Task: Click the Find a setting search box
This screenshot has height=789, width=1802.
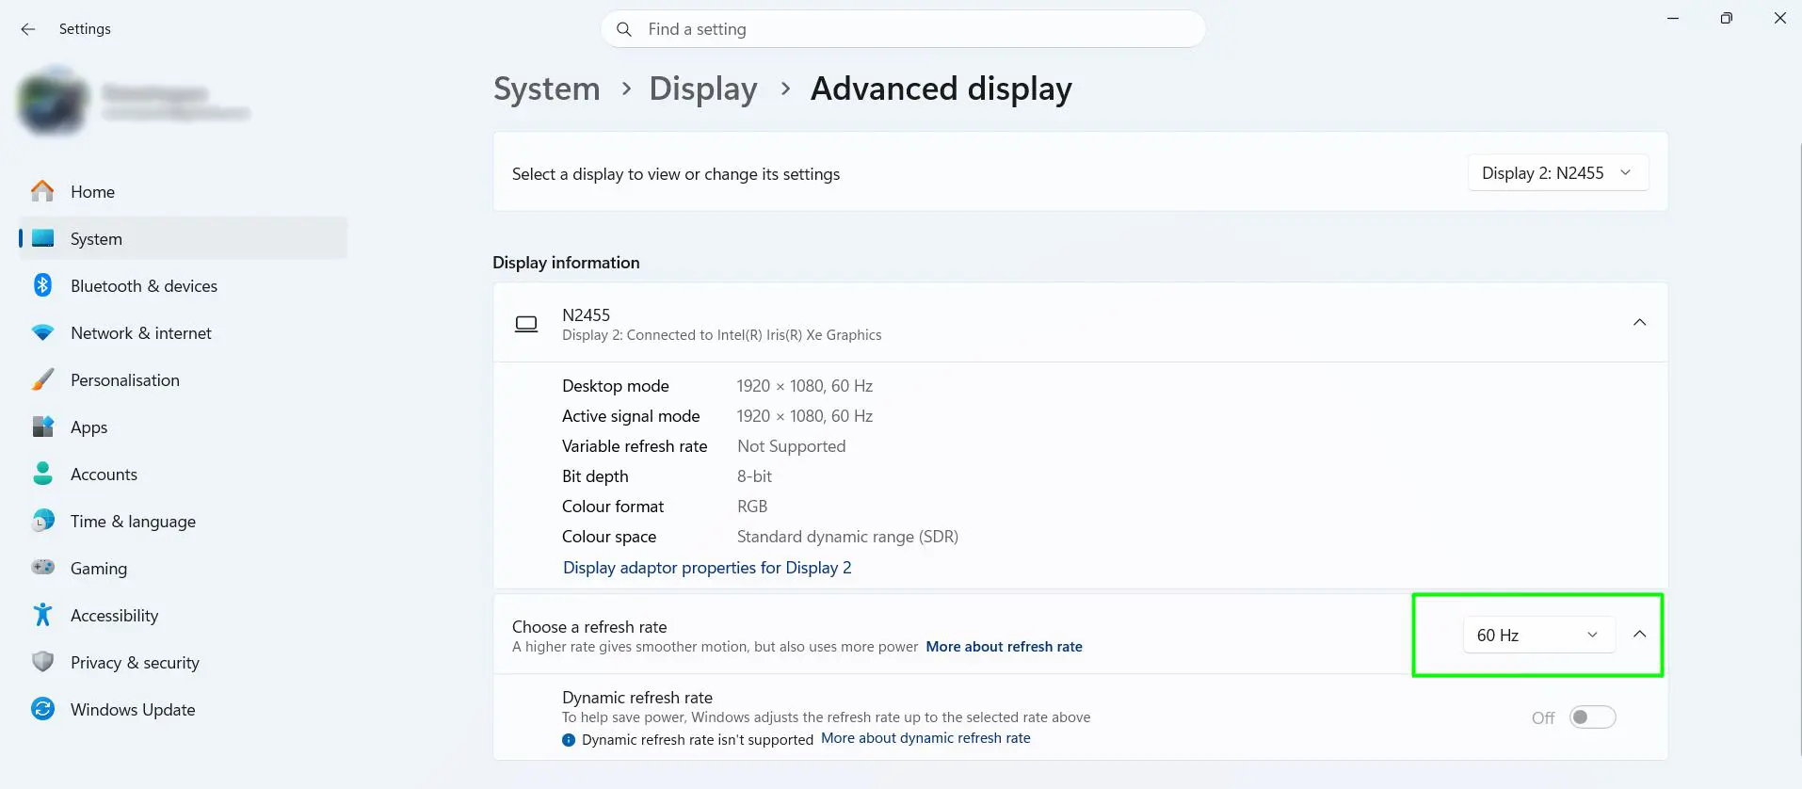Action: point(903,29)
